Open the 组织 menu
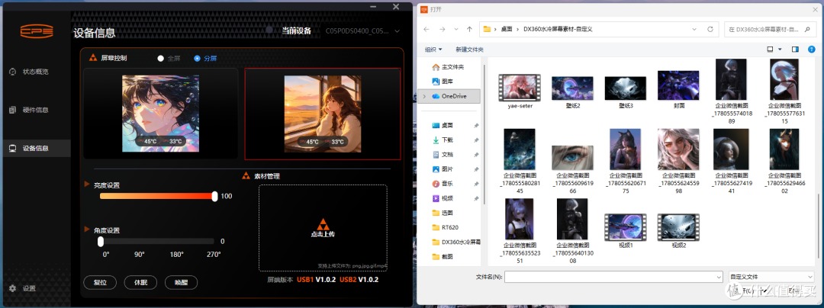The width and height of the screenshot is (824, 308). point(433,50)
